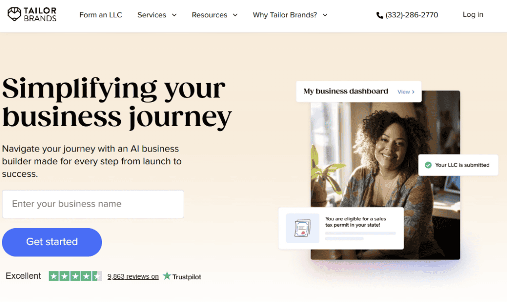Click Log in in the header
The height and width of the screenshot is (302, 507).
click(x=473, y=14)
